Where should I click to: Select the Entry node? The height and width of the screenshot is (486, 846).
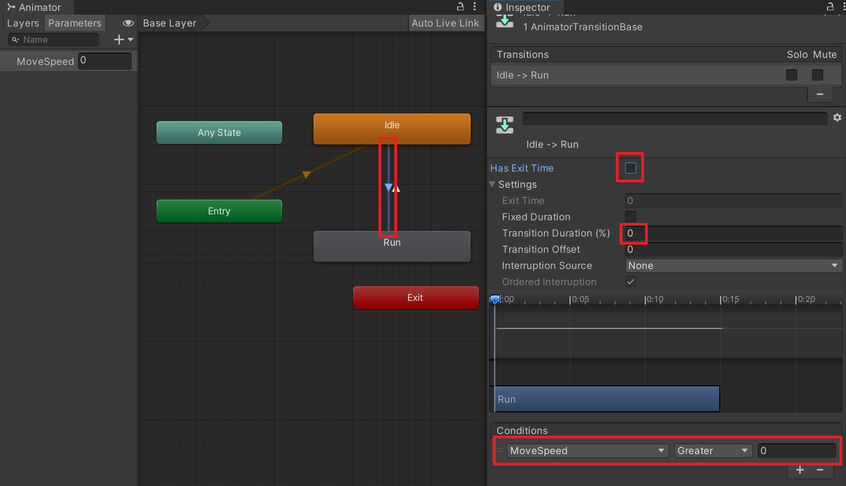pyautogui.click(x=219, y=211)
